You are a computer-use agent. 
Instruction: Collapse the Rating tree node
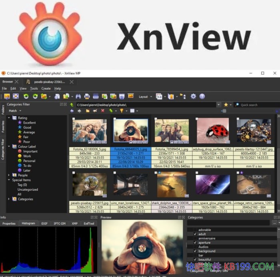click(9, 118)
